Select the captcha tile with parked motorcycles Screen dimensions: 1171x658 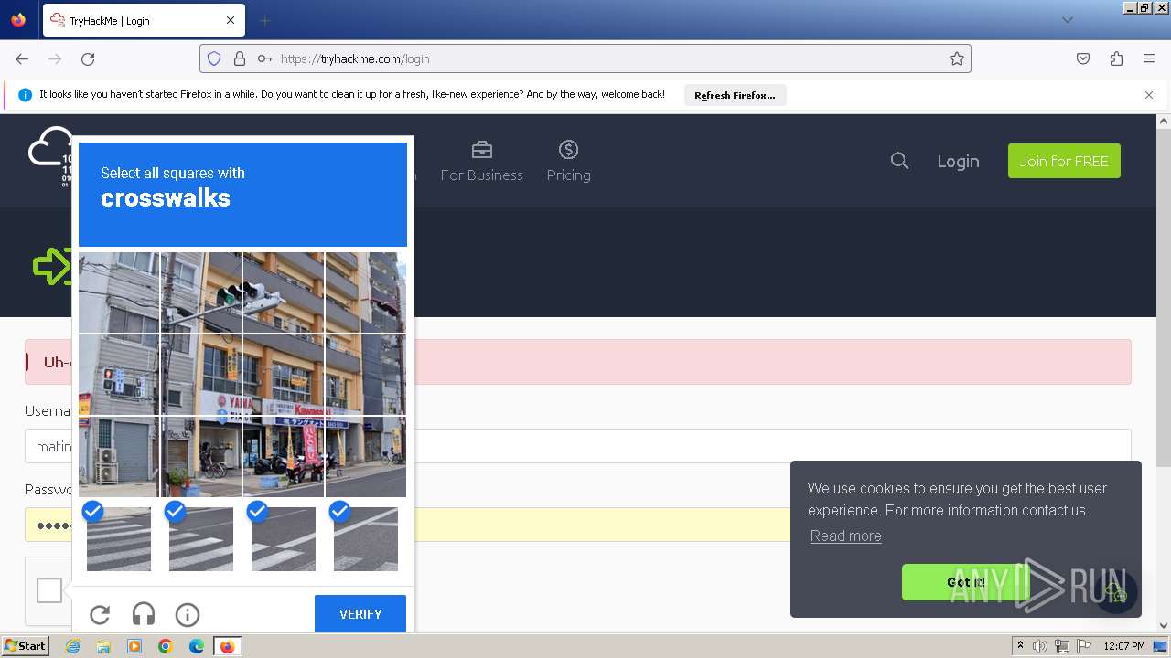[284, 457]
